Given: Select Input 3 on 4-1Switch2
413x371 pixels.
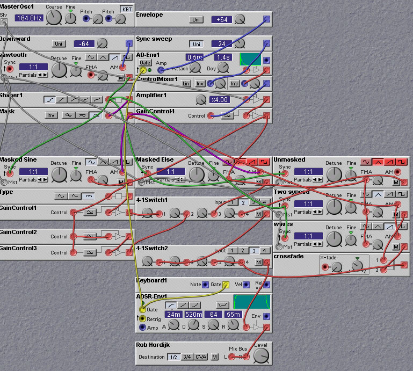Looking at the screenshot, I should (254, 251).
